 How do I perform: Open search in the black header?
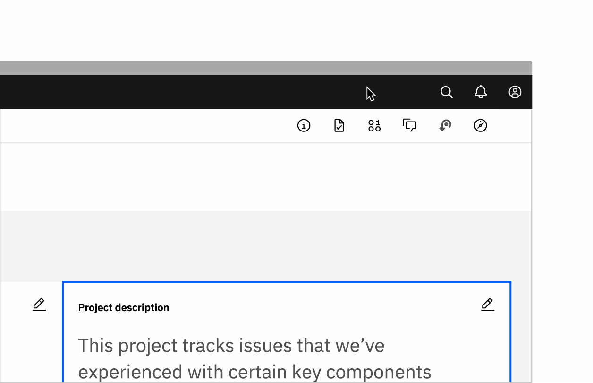click(446, 92)
